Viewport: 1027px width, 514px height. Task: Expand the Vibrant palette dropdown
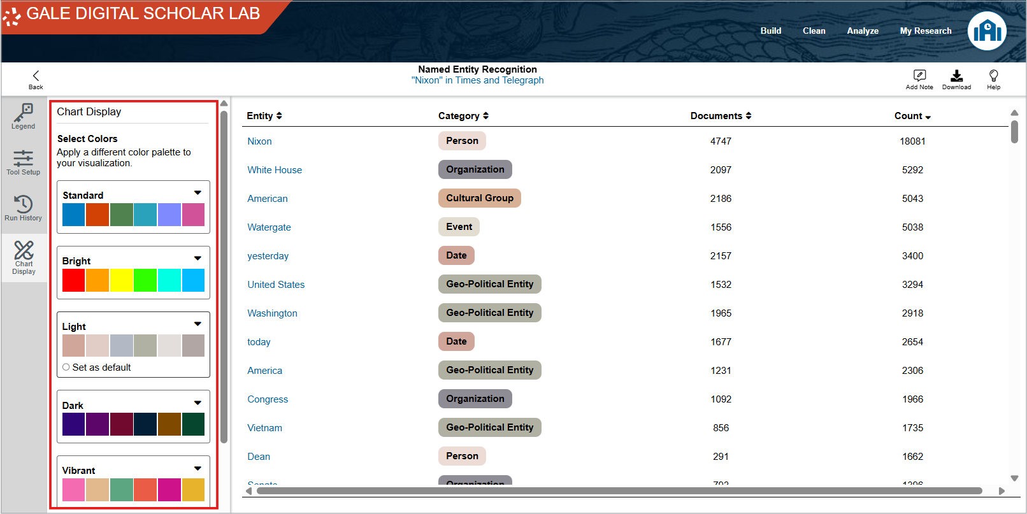tap(197, 468)
